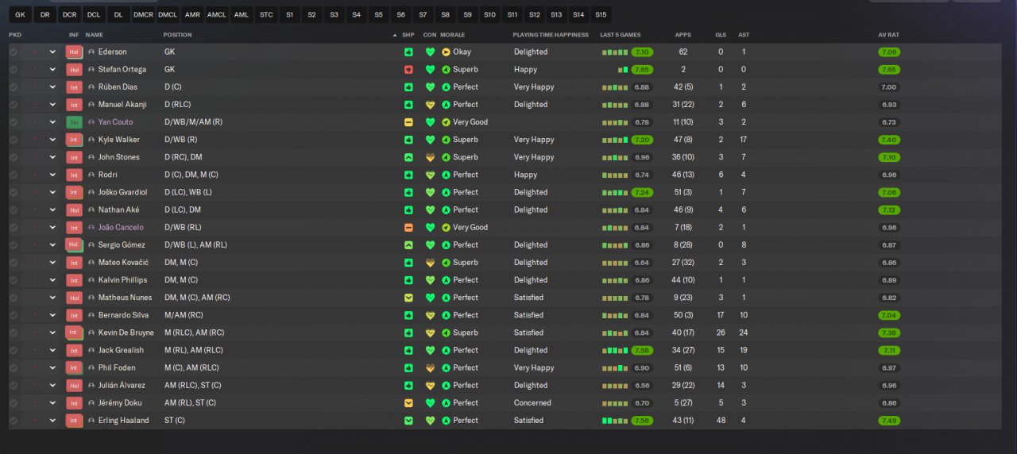
Task: Select the S1 substitute slot tab
Action: tap(289, 14)
